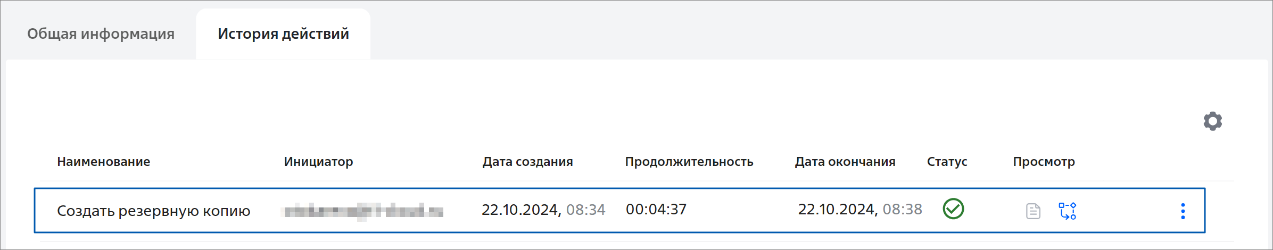Open the three-dot row actions menu
Screen dimensions: 1273x250
(x=1183, y=211)
